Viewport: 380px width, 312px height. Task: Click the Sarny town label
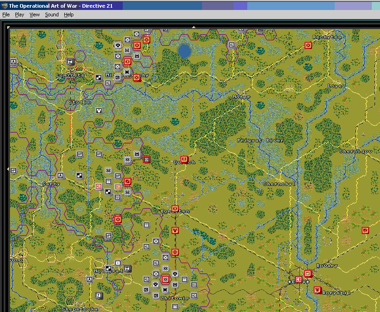click(51, 184)
